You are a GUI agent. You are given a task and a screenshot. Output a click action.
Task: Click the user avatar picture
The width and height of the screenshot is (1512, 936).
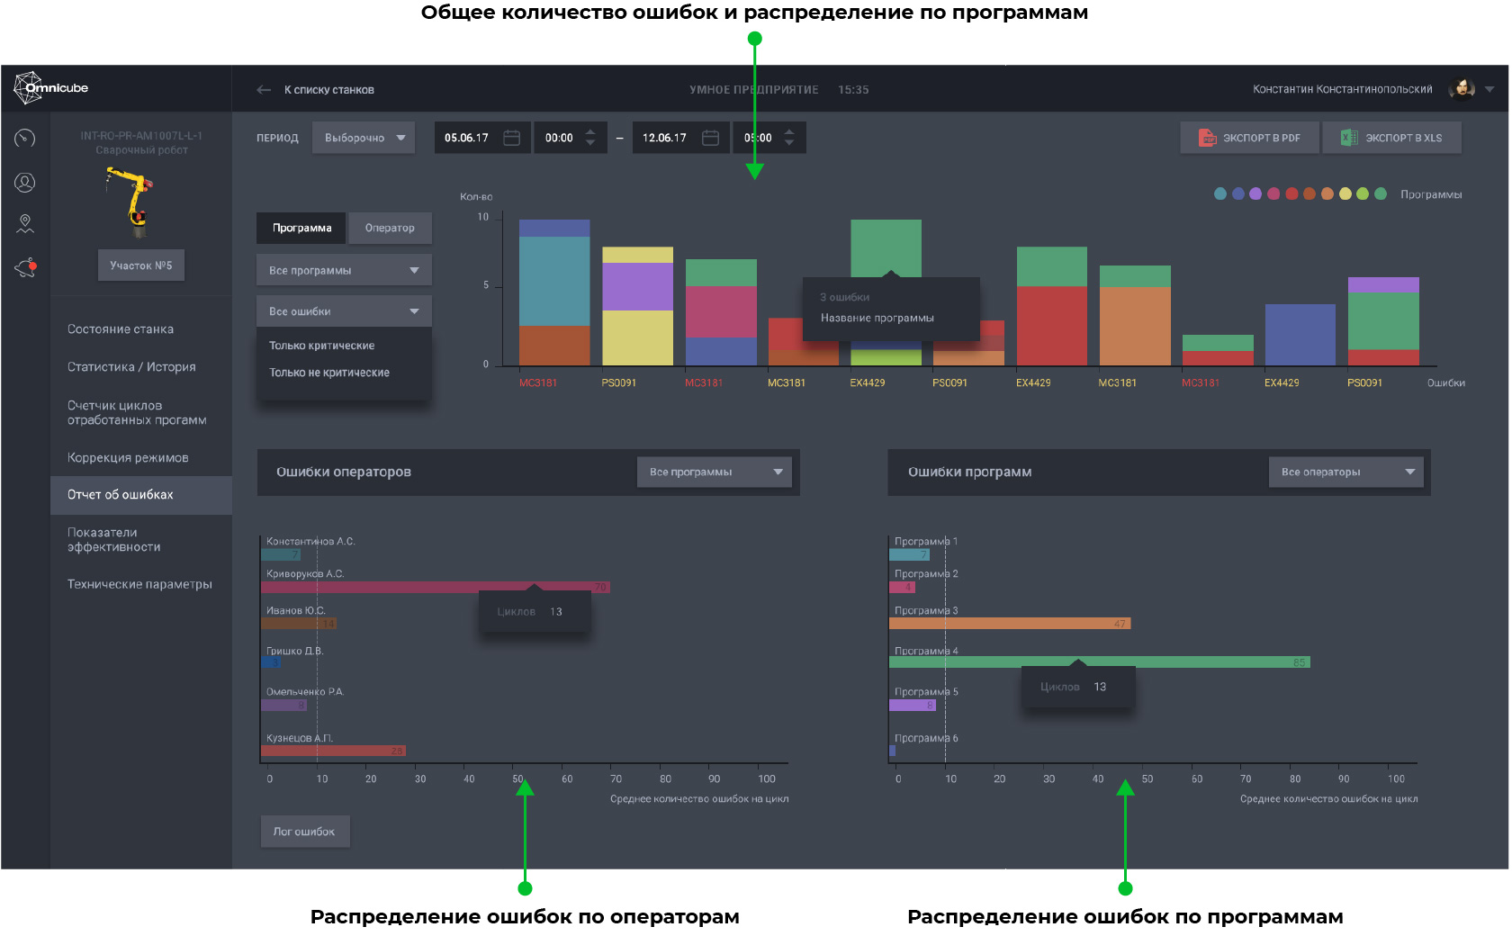coord(1462,89)
